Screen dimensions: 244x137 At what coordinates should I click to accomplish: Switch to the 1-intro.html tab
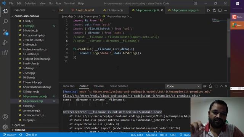[83, 10]
